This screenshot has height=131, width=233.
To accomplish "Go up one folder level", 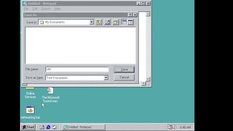I will tap(99, 22).
